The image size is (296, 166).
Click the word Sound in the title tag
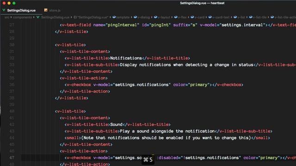click(x=116, y=125)
